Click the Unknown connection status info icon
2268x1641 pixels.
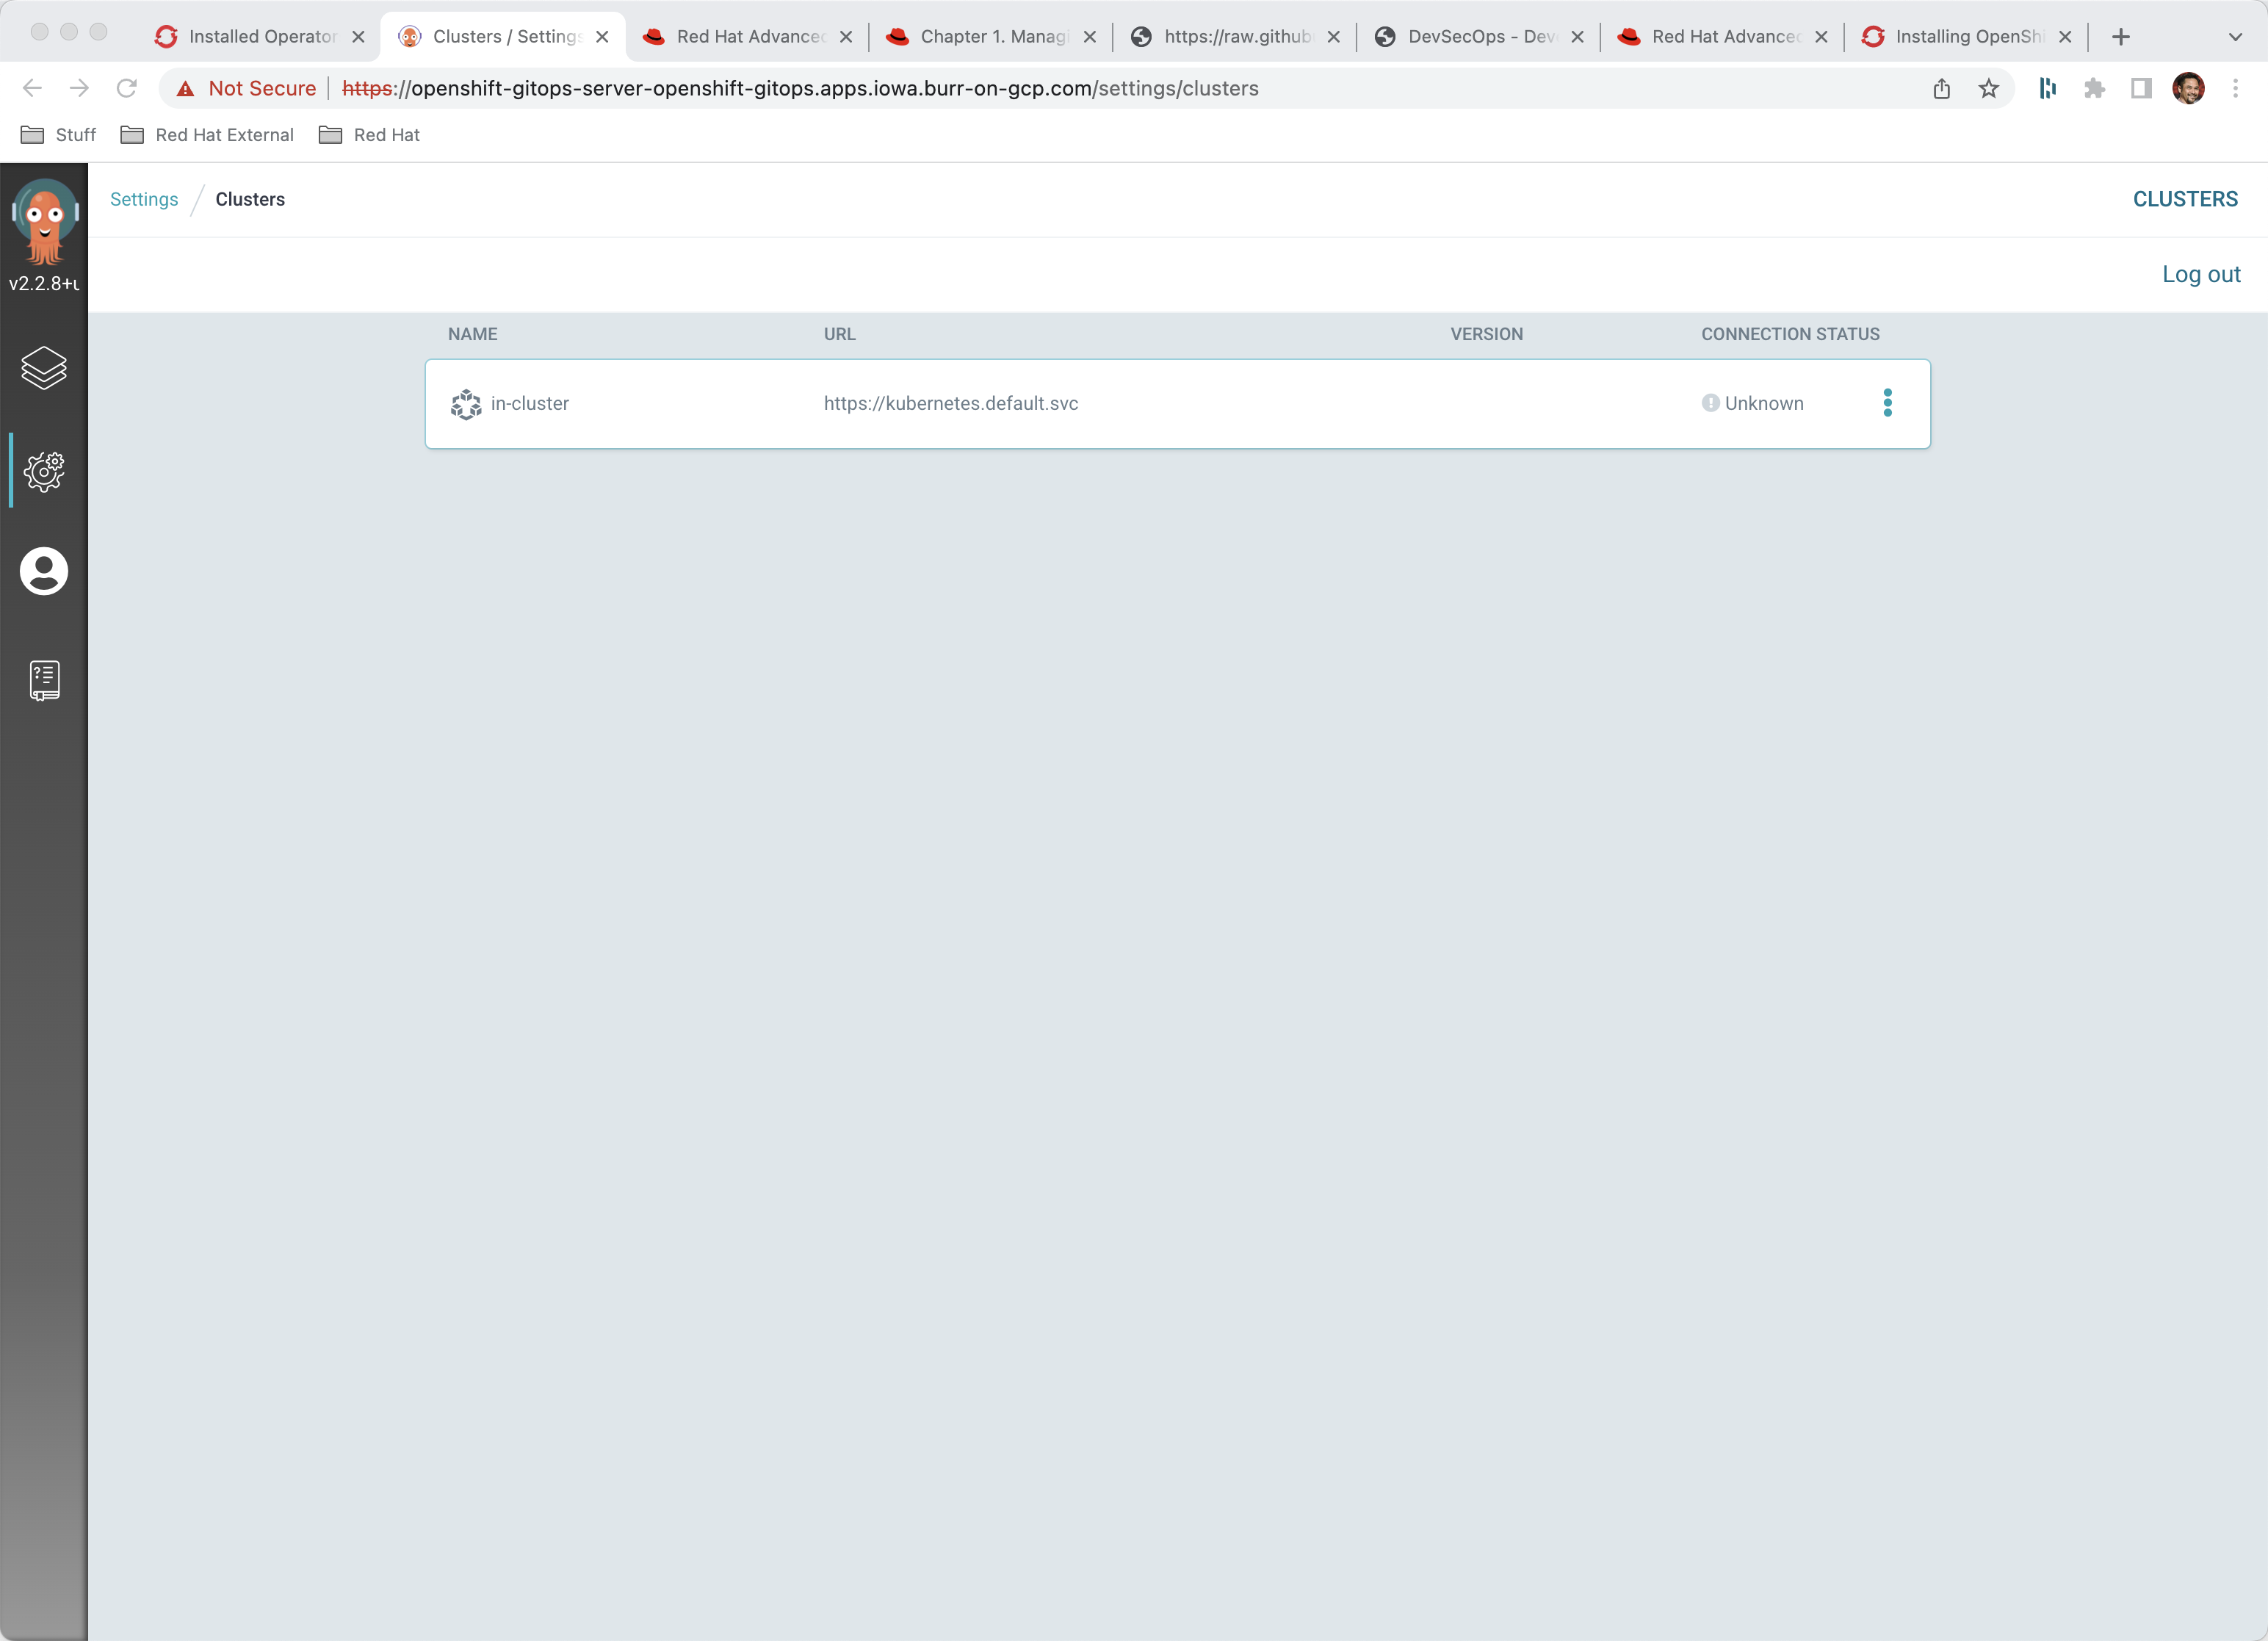click(1711, 403)
